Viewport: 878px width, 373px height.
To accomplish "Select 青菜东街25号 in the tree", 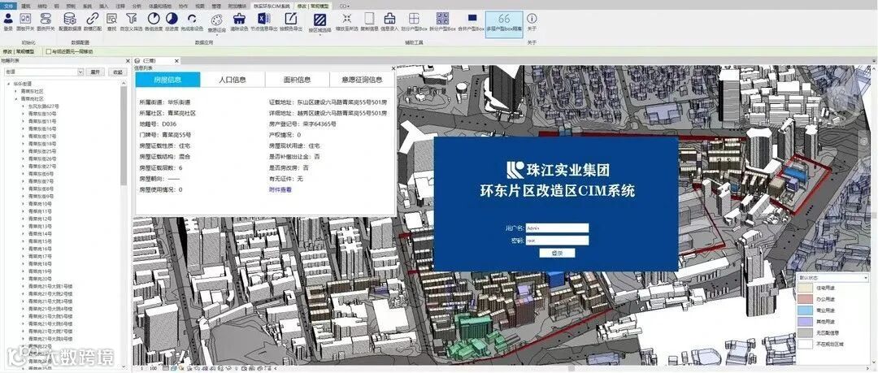I will [x=42, y=151].
